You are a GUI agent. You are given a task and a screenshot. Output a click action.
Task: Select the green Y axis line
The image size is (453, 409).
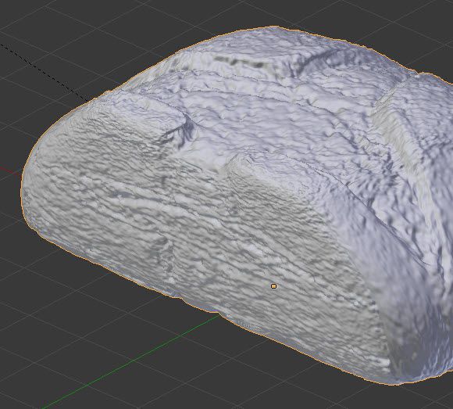130,361
